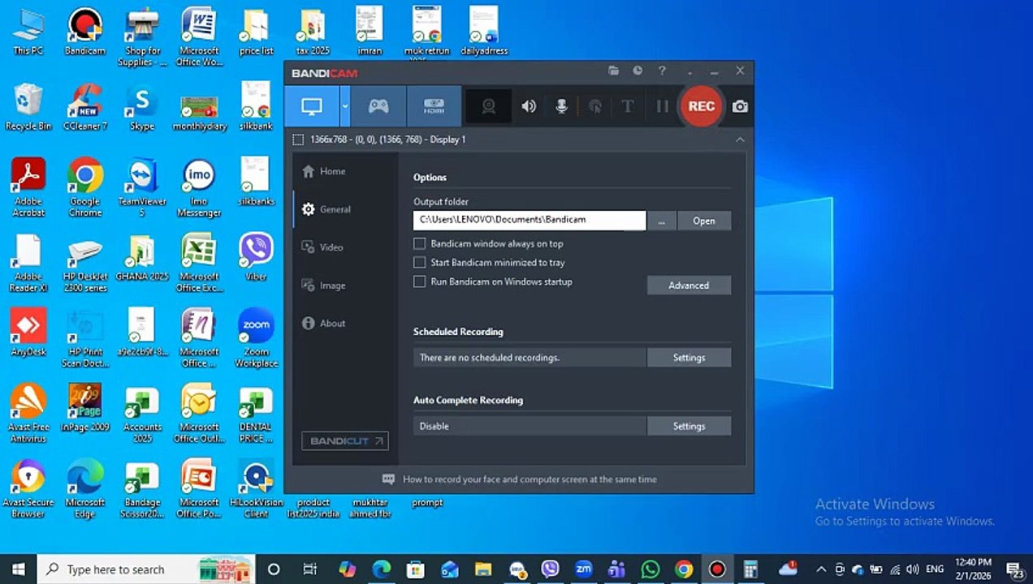Viewport: 1033px width, 584px height.
Task: Enable Start Bandicam minimized to tray
Action: pos(420,263)
